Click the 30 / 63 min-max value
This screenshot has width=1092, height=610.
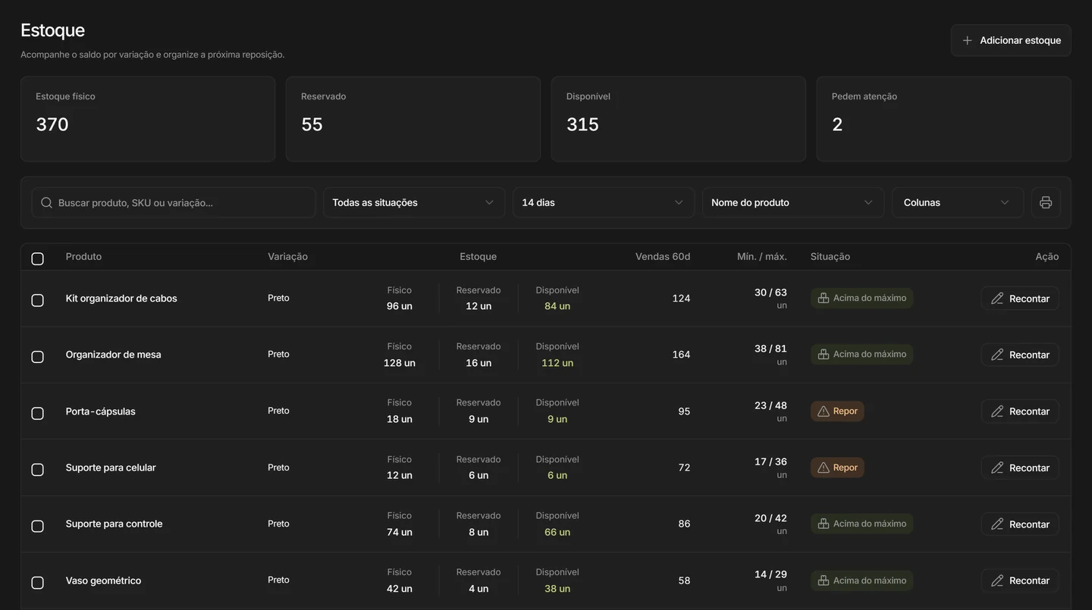pos(770,292)
